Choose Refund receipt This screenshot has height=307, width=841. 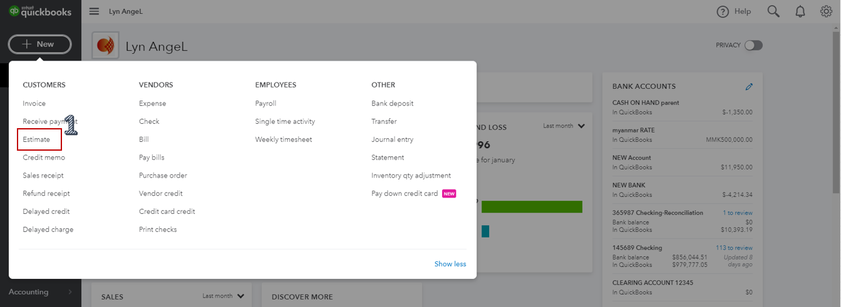click(46, 194)
